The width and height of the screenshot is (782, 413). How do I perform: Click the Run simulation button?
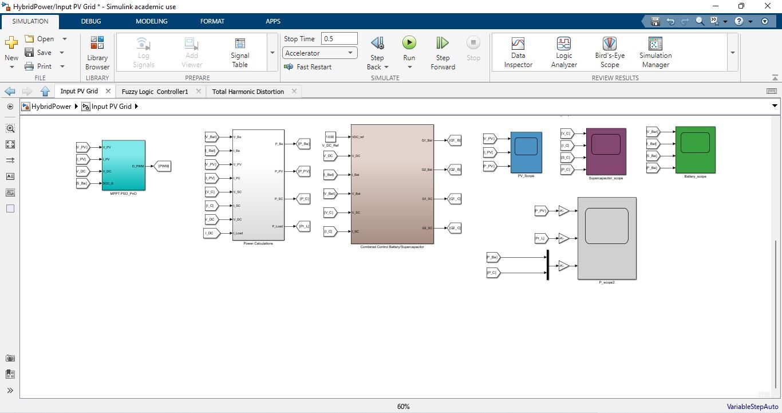[x=409, y=43]
